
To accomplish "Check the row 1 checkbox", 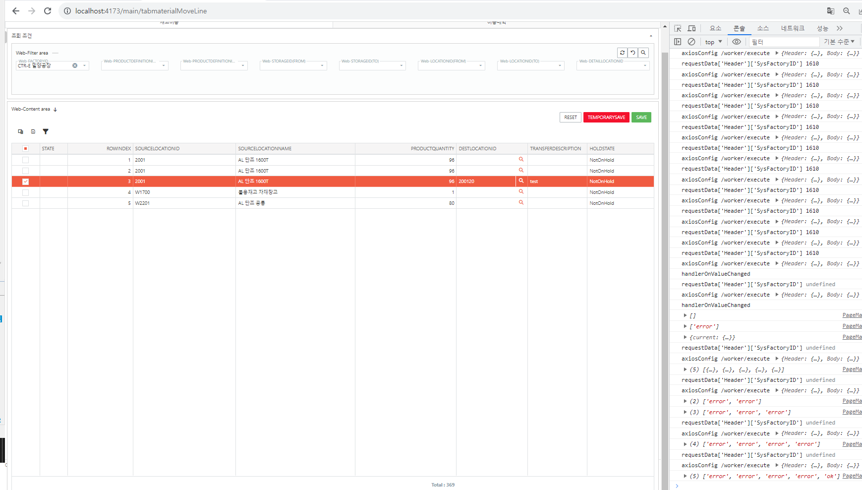I will [26, 160].
